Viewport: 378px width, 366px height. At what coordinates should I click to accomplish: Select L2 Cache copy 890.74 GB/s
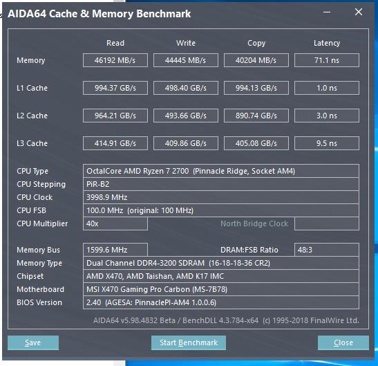click(x=256, y=116)
